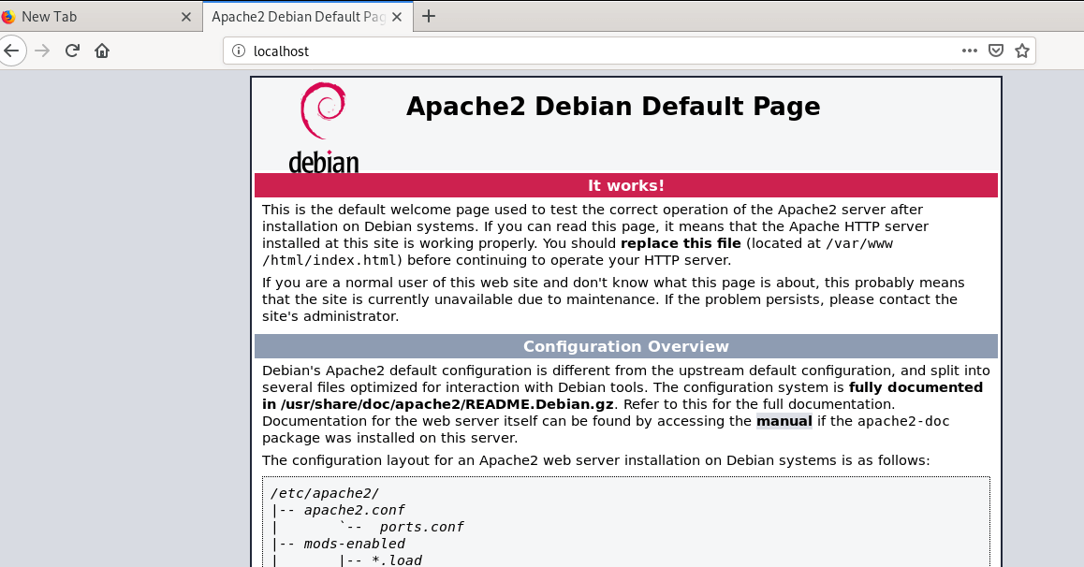Click the Configuration Overview section header

pyautogui.click(x=625, y=346)
